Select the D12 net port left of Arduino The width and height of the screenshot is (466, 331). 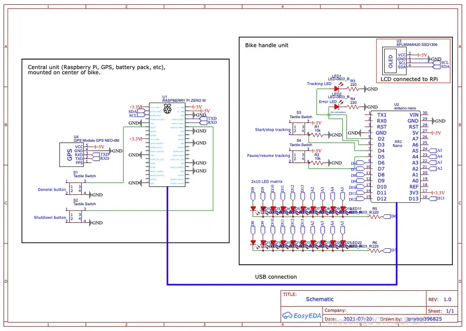[356, 199]
